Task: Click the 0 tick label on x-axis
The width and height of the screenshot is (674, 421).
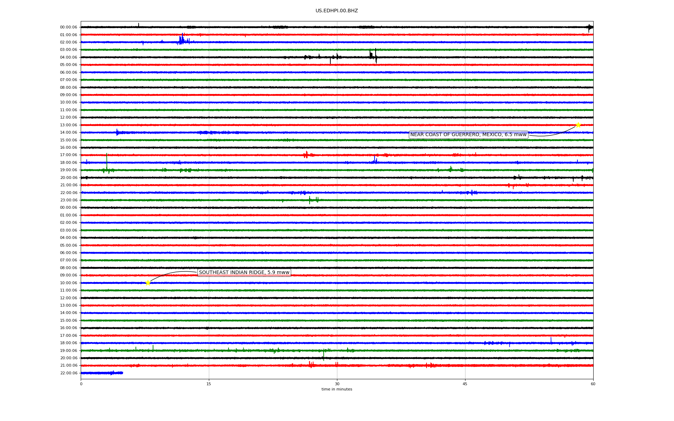Action: (x=81, y=384)
